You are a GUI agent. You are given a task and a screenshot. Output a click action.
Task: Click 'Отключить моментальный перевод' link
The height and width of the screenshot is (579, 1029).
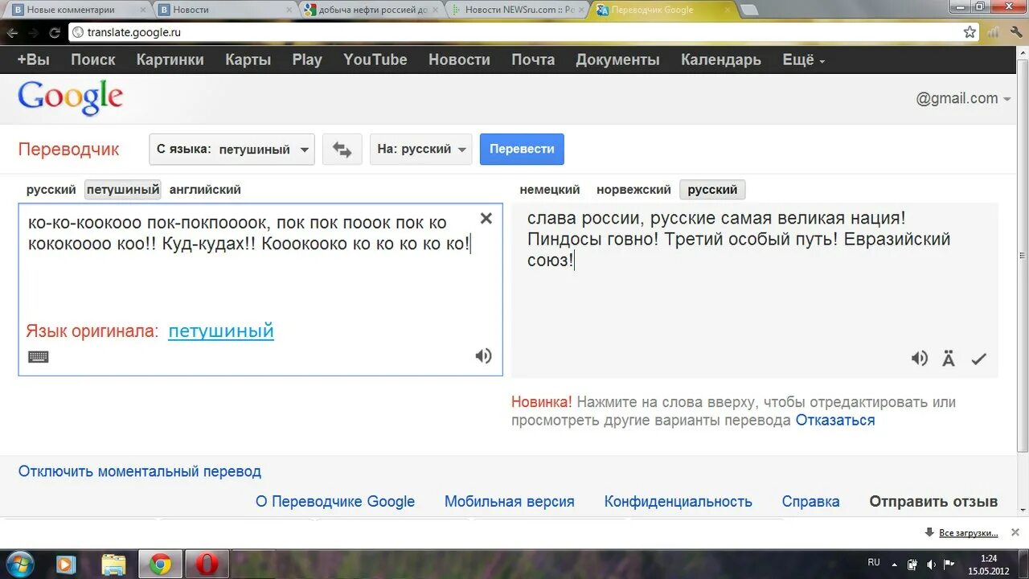[x=140, y=471]
